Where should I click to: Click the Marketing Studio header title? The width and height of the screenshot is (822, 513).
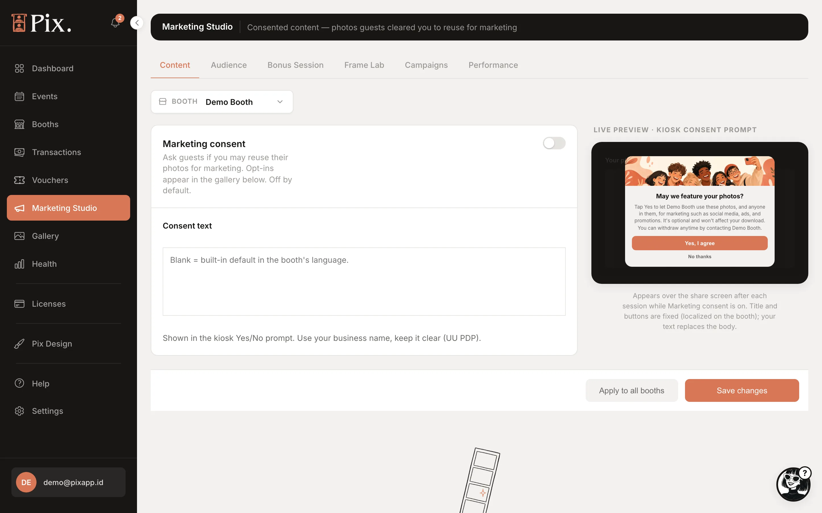tap(197, 27)
